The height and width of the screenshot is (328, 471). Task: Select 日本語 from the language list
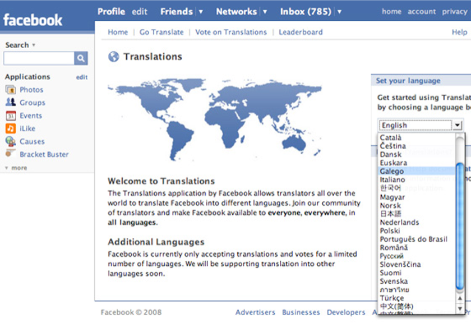(x=417, y=214)
